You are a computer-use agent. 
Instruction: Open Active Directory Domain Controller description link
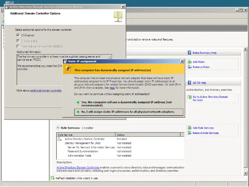coord(78,168)
